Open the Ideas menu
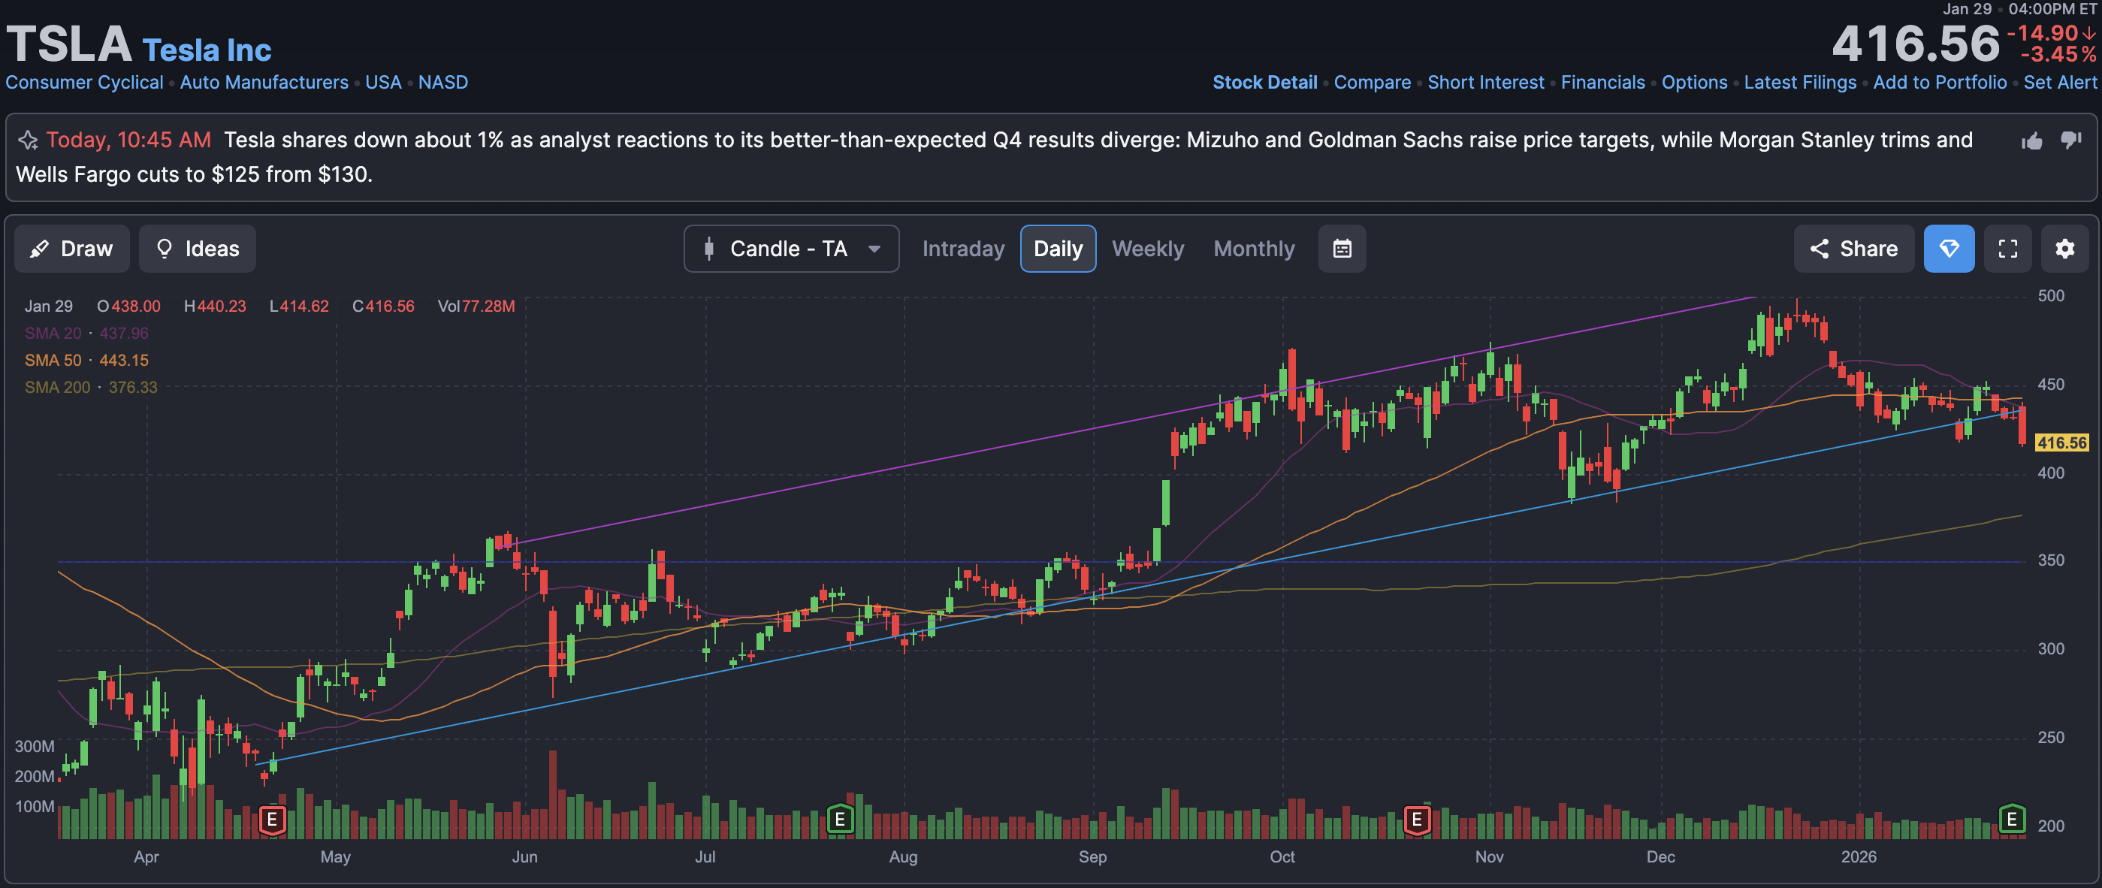The height and width of the screenshot is (888, 2102). (198, 248)
